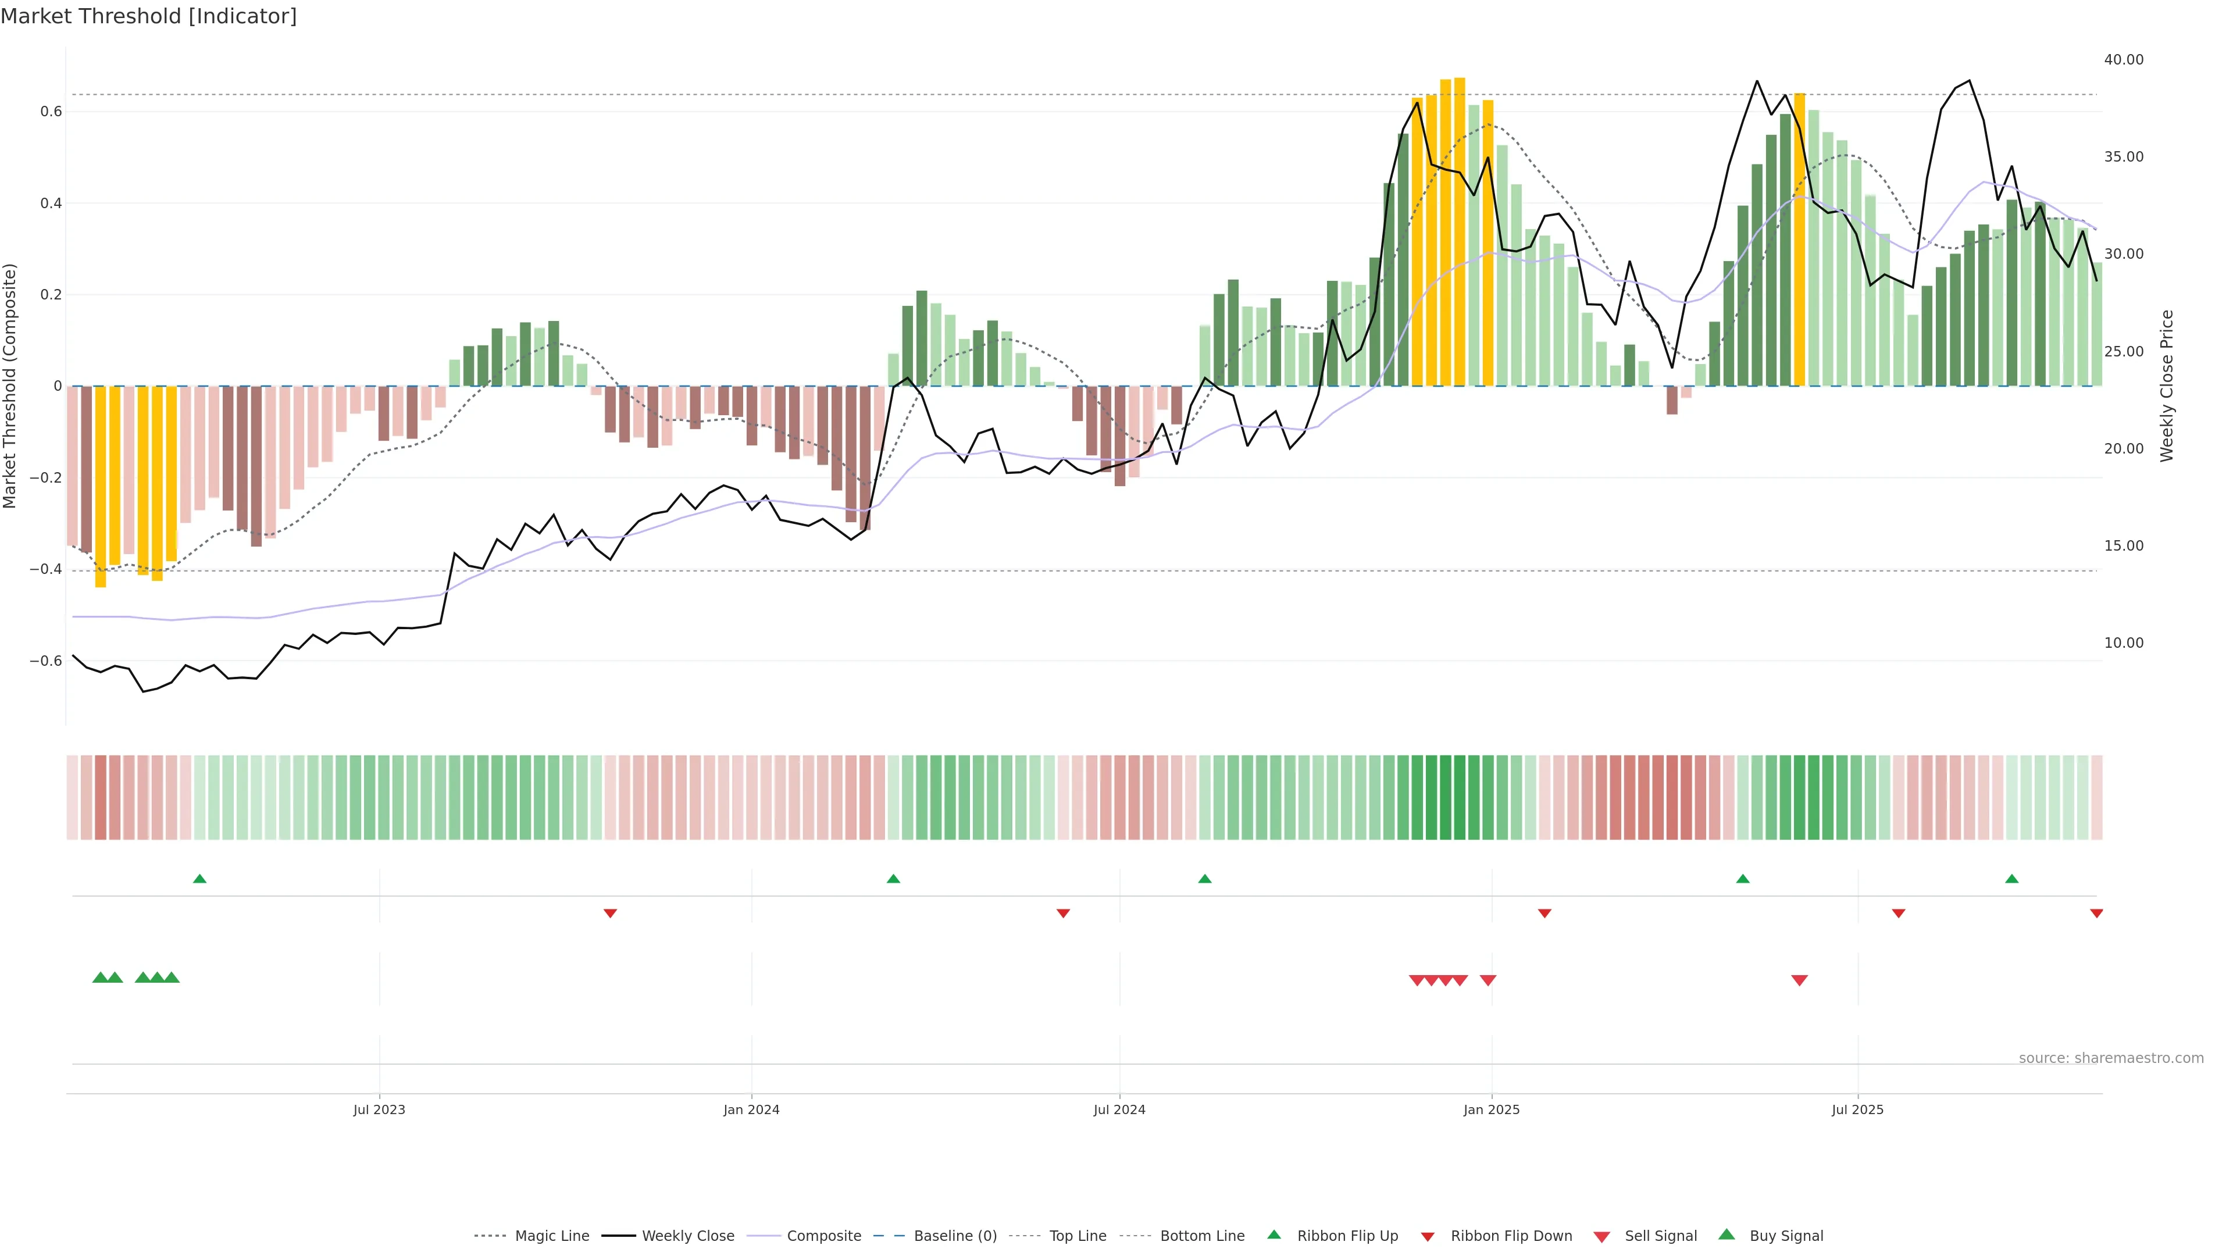
Task: Click the green flip-up triangle after Jul 2024
Action: coord(1204,879)
